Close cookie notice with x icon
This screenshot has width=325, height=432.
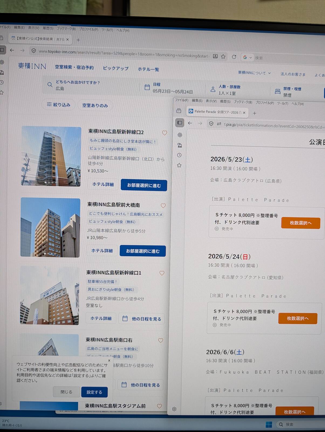click(109, 360)
